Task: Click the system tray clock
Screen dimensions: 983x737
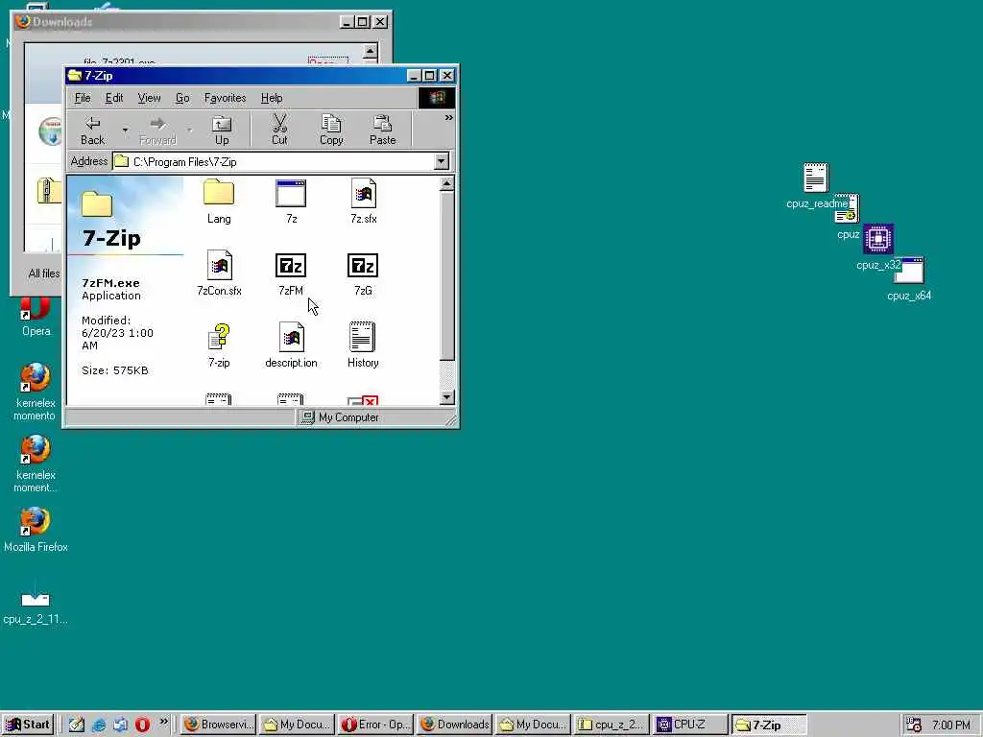Action: point(951,725)
